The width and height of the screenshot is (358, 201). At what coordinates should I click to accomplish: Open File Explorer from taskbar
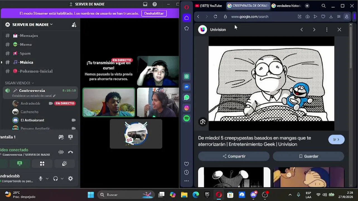click(x=184, y=195)
